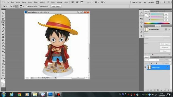Open the brush picker dropdown
The height and width of the screenshot is (97, 173).
click(x=23, y=6)
